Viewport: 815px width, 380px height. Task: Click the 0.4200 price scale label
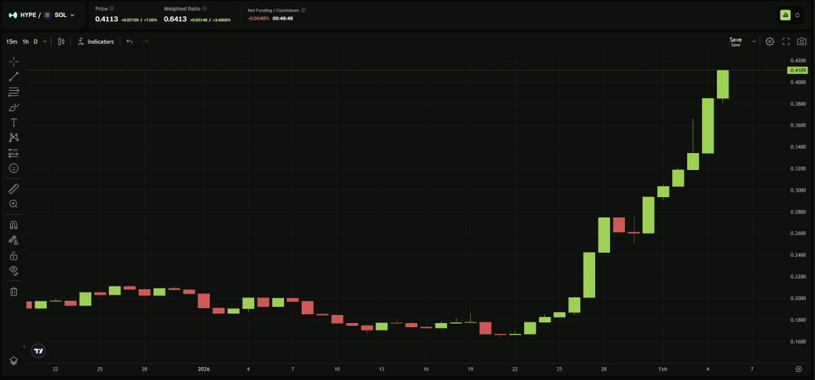point(797,61)
